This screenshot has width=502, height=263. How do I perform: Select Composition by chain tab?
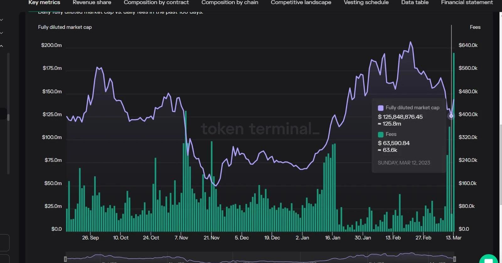[230, 3]
